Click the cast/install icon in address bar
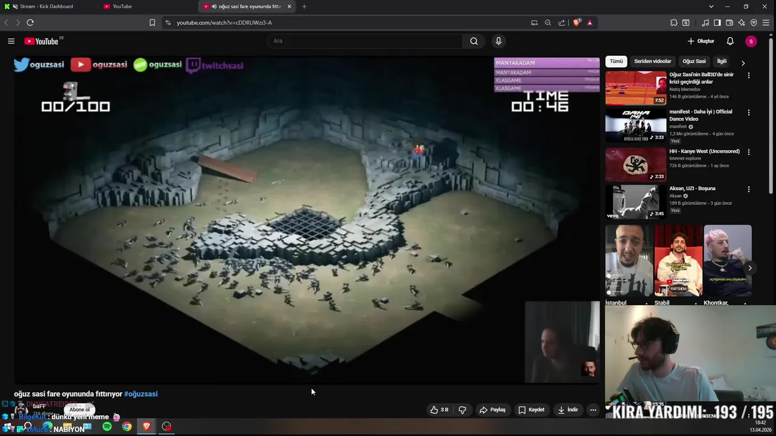The height and width of the screenshot is (436, 776). click(x=534, y=22)
